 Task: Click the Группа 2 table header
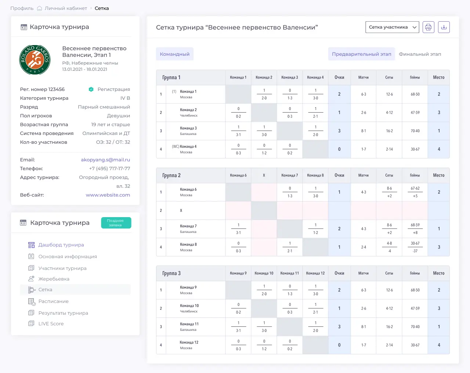(x=171, y=175)
